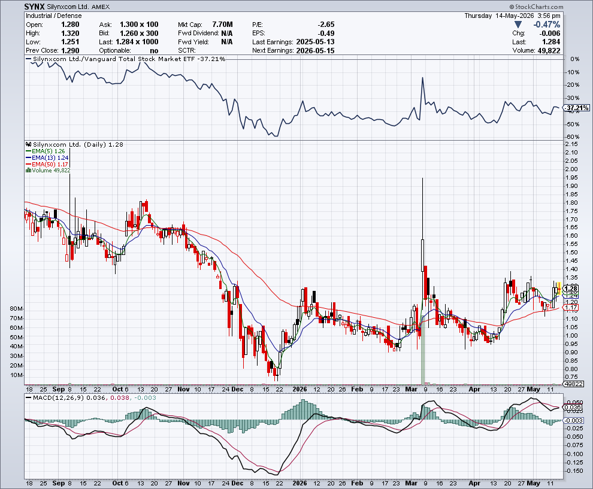Click the 0.036 MACD axis tag
This screenshot has width=593, height=489.
pyautogui.click(x=573, y=408)
